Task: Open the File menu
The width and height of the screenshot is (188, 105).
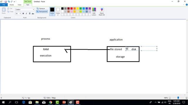Action: pyautogui.click(x=4, y=5)
